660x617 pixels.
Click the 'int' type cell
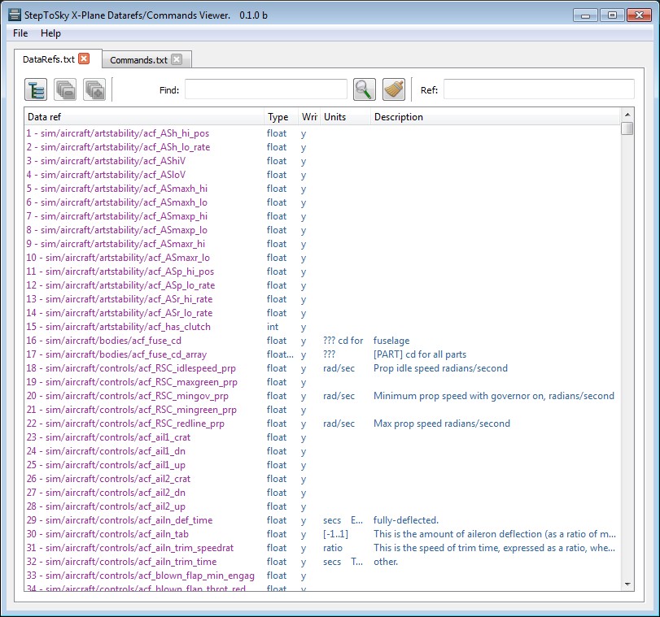(273, 327)
